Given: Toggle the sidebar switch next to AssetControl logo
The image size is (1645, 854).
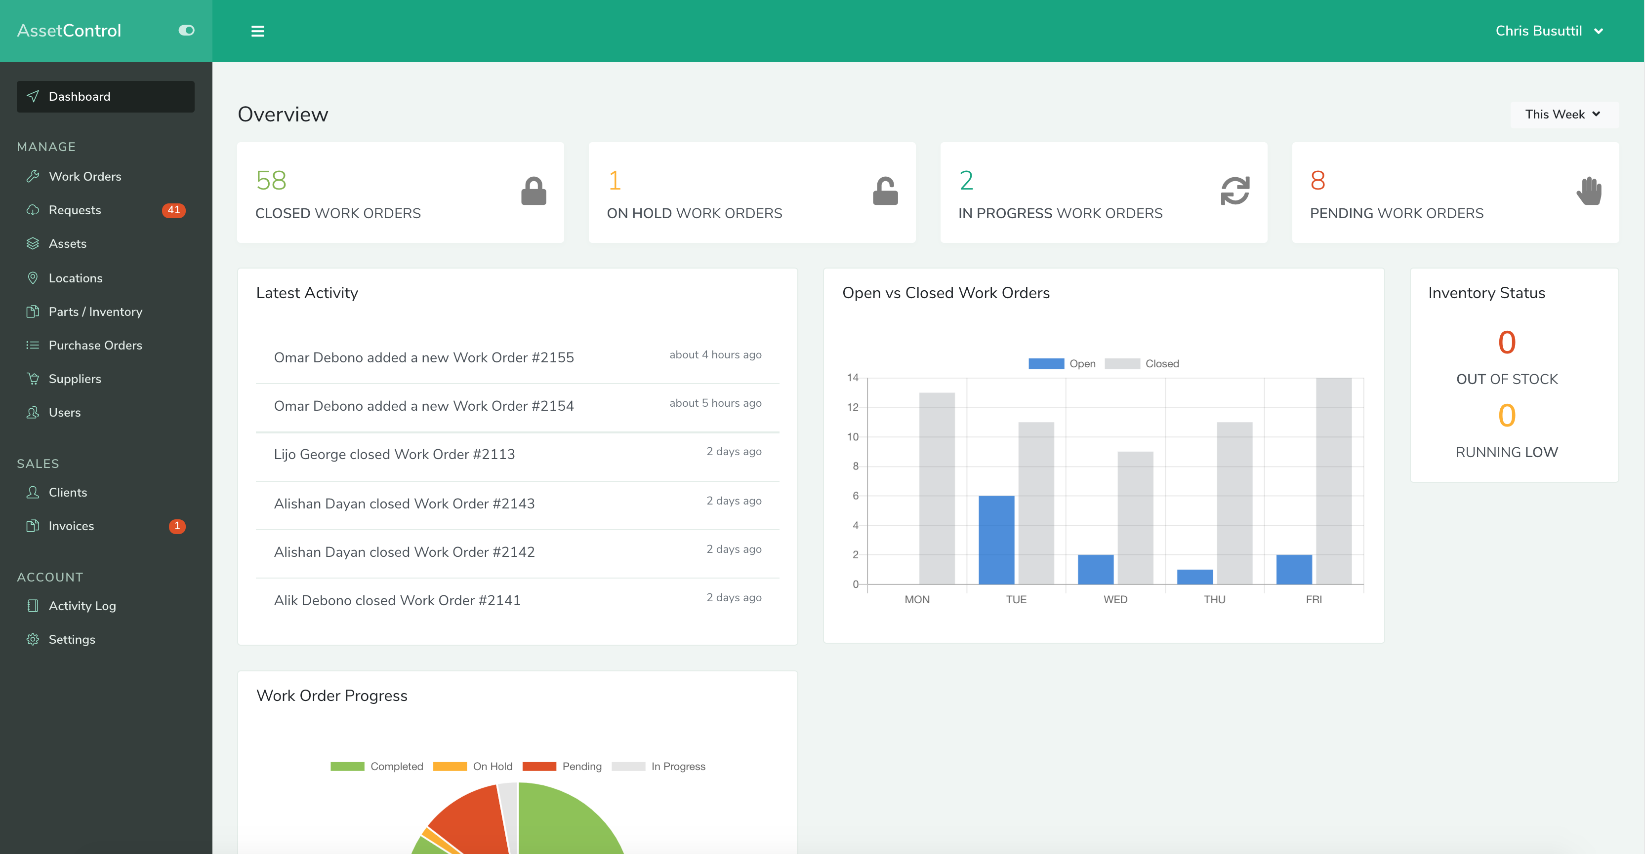Looking at the screenshot, I should (x=186, y=30).
